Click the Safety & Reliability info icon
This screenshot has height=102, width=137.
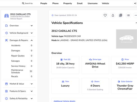pyautogui.click(x=6, y=98)
